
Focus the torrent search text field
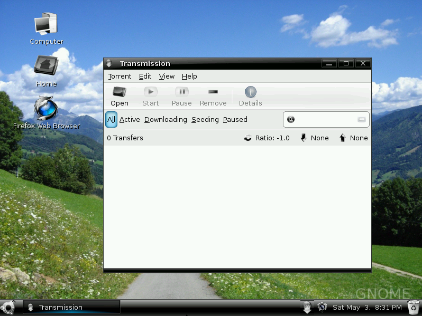326,119
